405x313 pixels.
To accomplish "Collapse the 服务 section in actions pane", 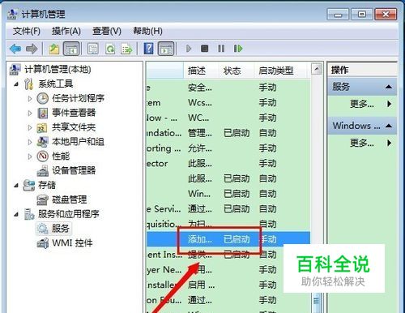I will point(389,87).
